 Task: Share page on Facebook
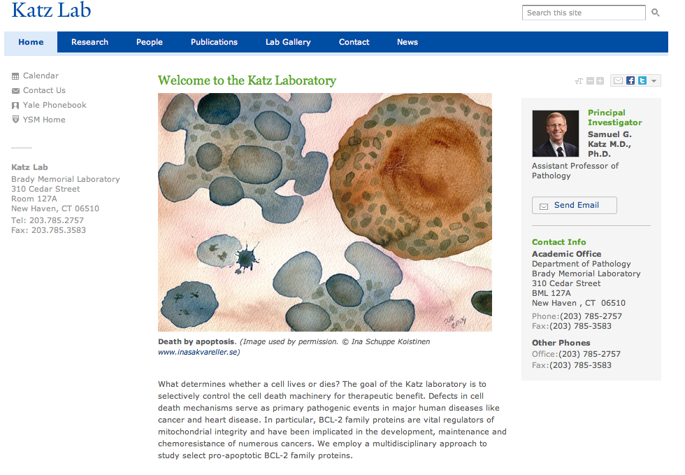tap(630, 80)
